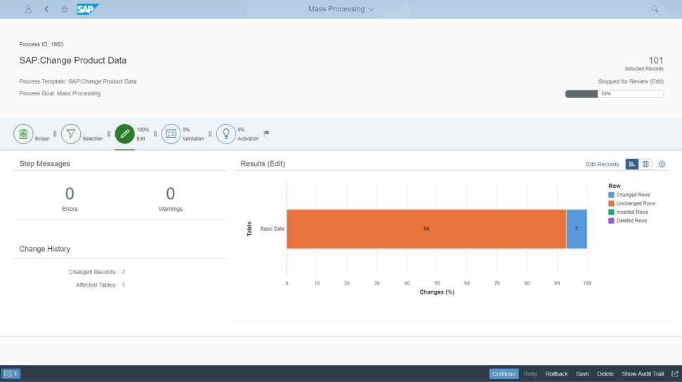This screenshot has width=682, height=382.
Task: Click the 'SAP:Change Product Data' title
Action: 73,60
